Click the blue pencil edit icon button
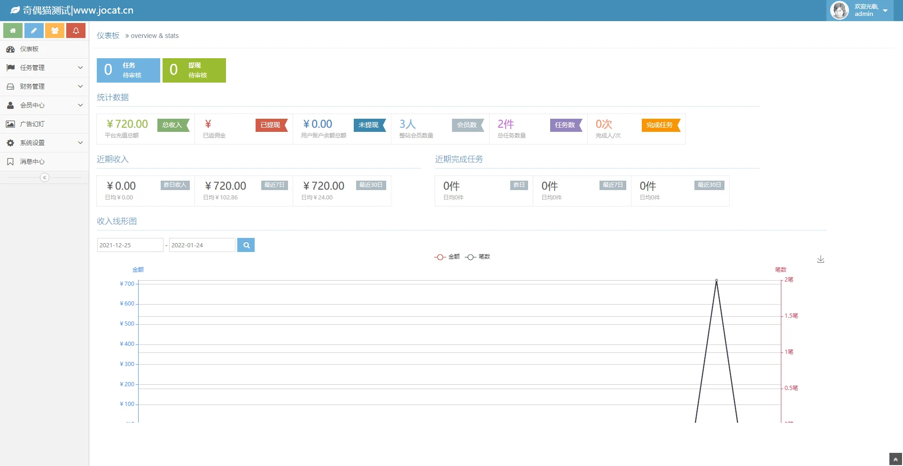 pos(34,31)
